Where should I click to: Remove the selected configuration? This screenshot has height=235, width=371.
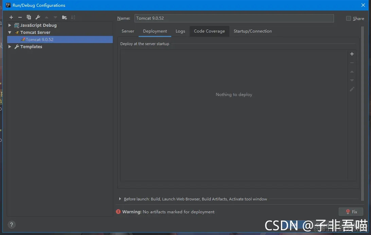tap(20, 17)
